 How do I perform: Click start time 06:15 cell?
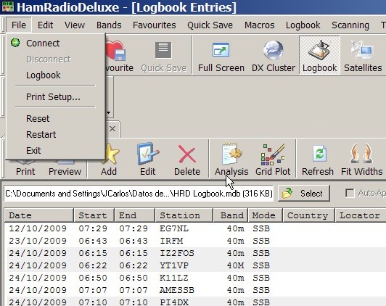pos(93,253)
